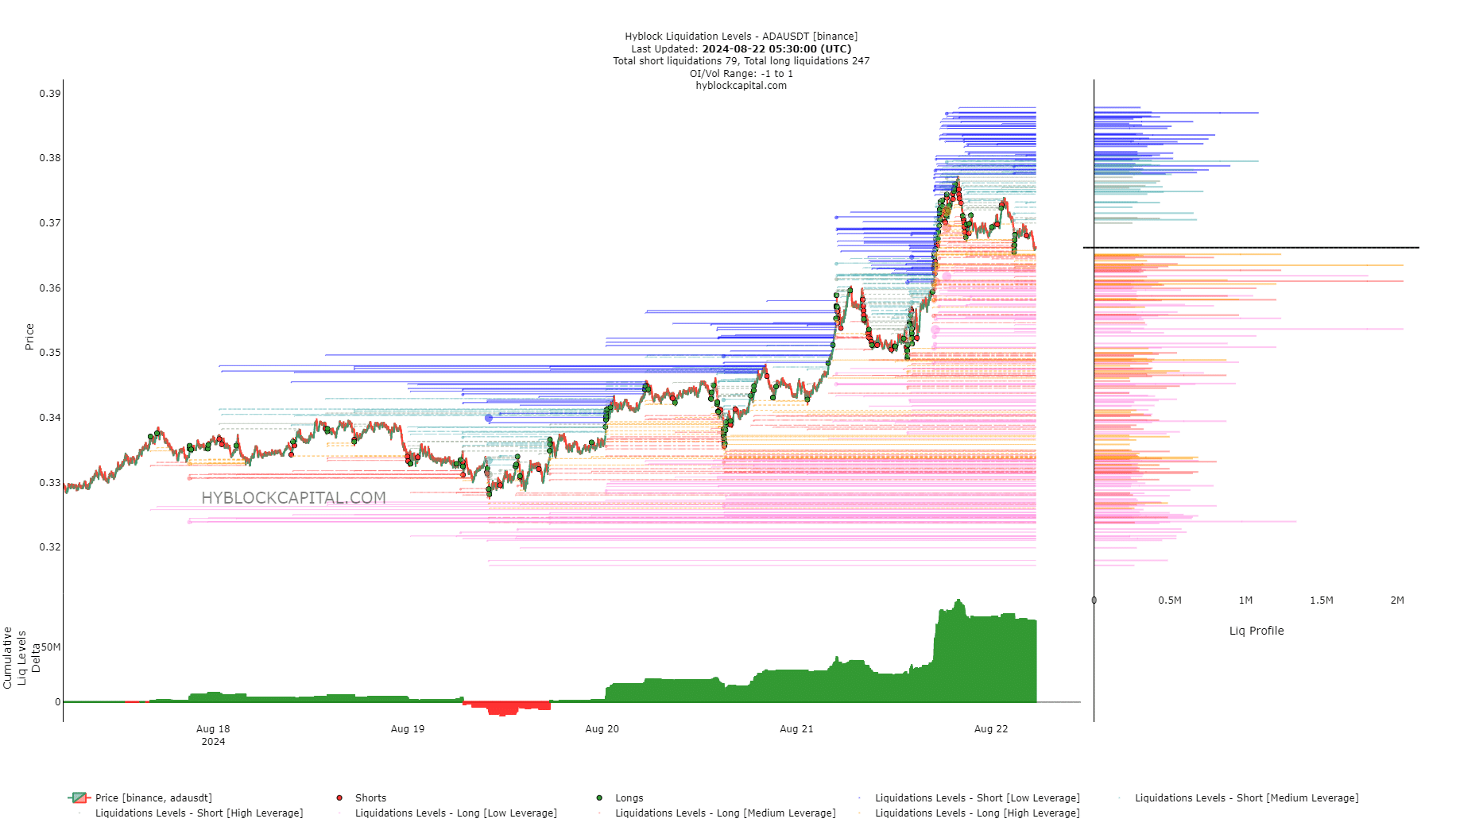Click the red negative delta area near Aug 19
This screenshot has width=1483, height=834.
[x=505, y=708]
